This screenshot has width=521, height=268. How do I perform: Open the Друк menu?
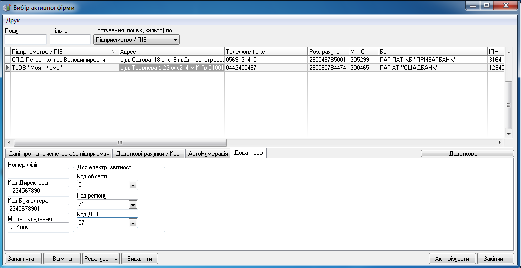click(12, 21)
